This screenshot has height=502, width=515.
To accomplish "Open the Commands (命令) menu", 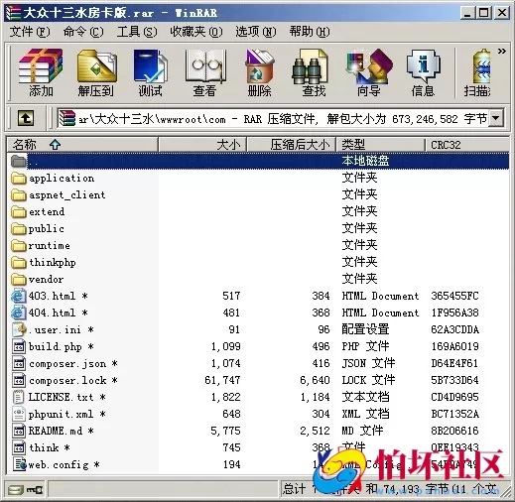I will point(83,32).
